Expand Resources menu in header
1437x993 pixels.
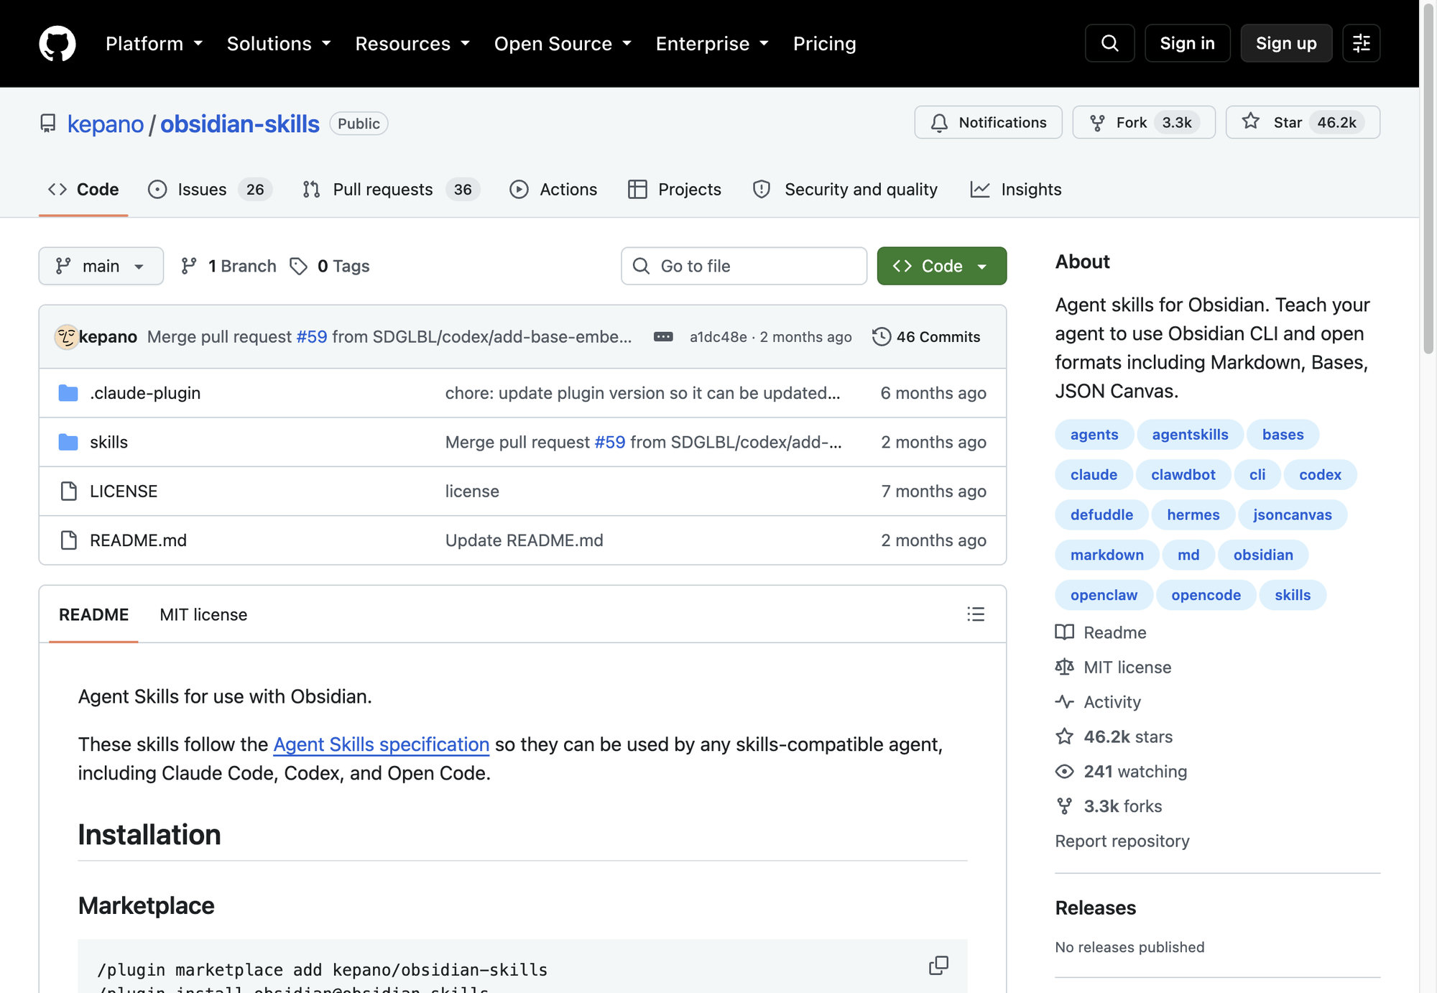pos(412,44)
